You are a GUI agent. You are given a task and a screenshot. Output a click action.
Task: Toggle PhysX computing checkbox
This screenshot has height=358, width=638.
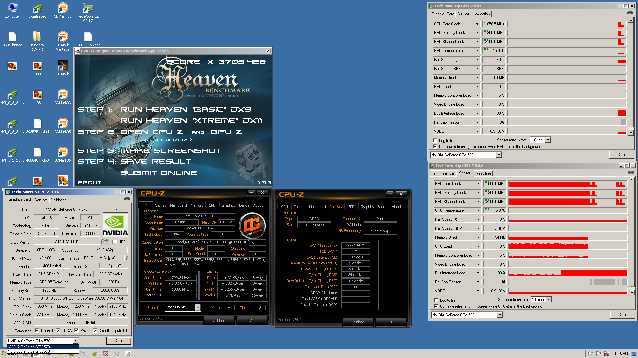pos(76,330)
